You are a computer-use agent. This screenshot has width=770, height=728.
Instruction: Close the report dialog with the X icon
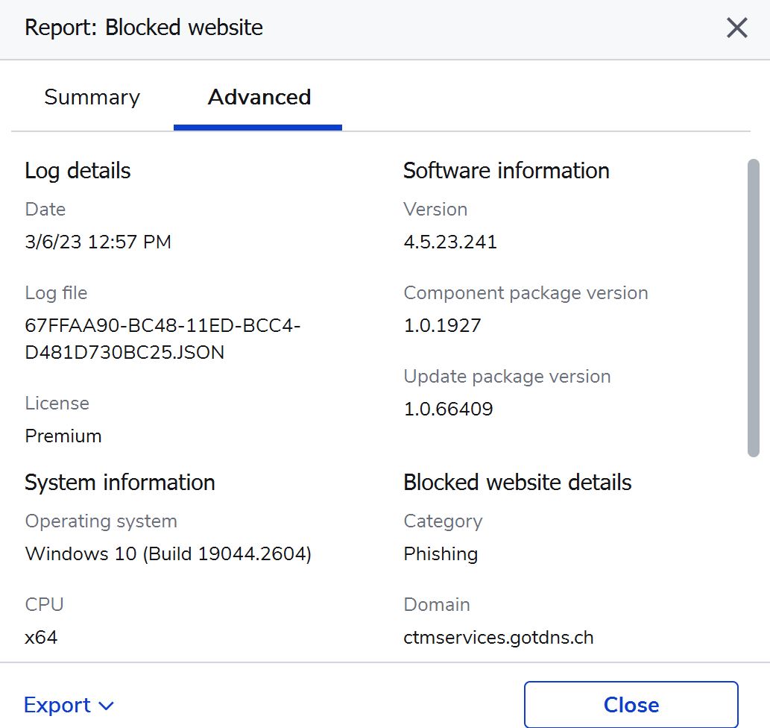tap(736, 28)
